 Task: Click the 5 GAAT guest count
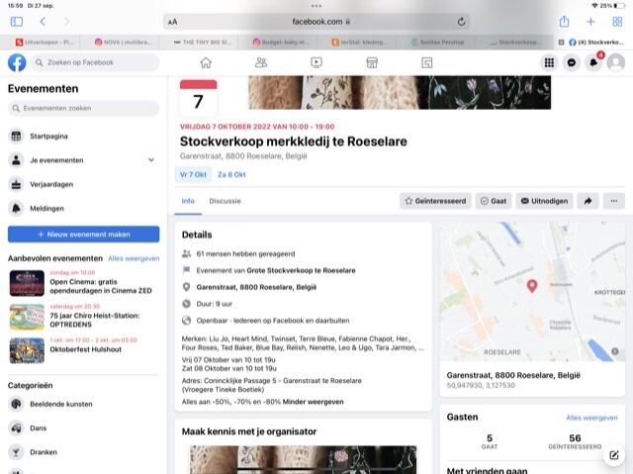click(490, 441)
